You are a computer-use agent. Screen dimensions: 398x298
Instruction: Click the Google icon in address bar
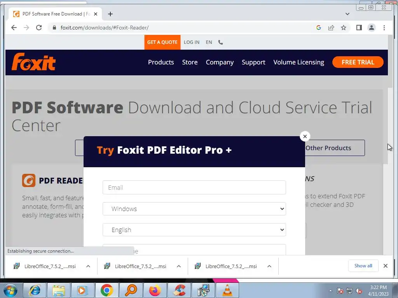[x=319, y=28]
